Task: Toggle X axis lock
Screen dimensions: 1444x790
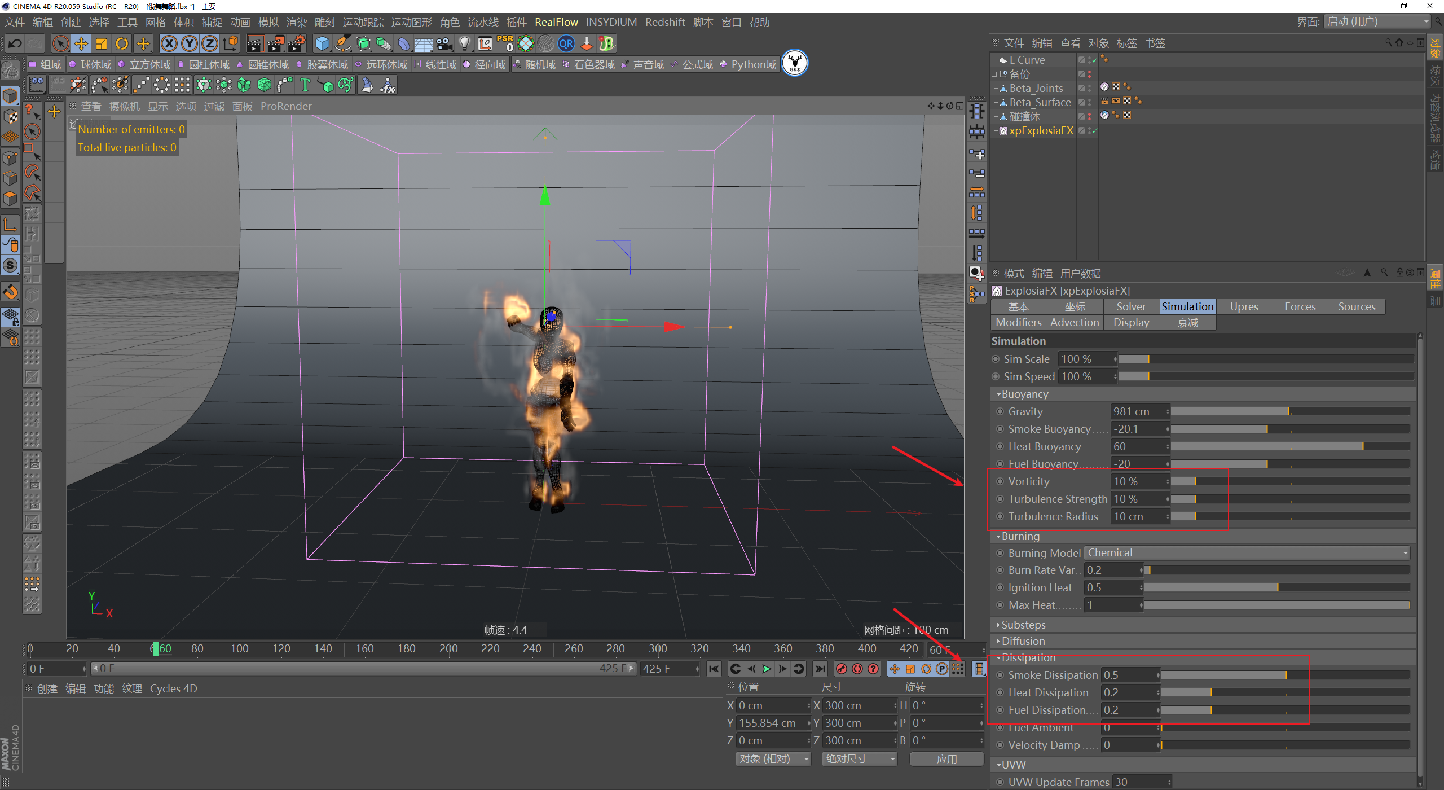Action: (x=169, y=43)
